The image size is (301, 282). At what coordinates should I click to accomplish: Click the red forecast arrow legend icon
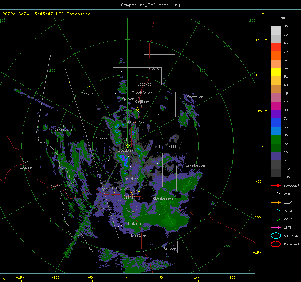click(x=276, y=185)
